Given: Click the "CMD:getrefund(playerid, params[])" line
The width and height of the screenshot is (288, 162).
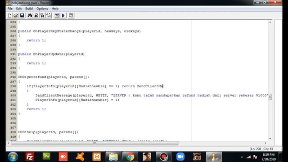Looking at the screenshot, I should pos(54,77).
